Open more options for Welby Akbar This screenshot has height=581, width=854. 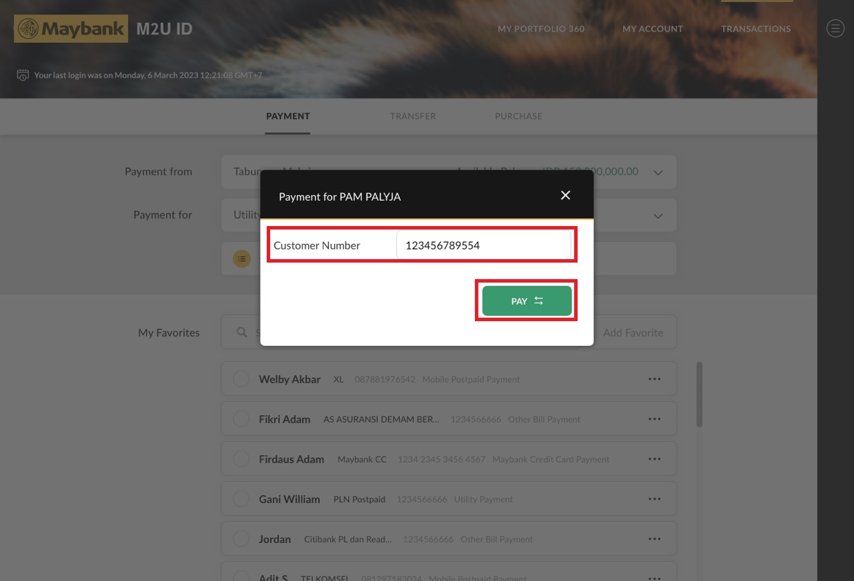tap(654, 379)
